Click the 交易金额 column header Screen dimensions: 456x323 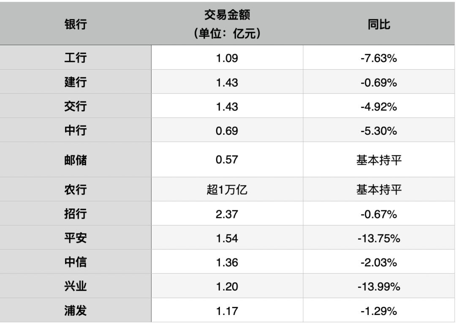click(227, 24)
